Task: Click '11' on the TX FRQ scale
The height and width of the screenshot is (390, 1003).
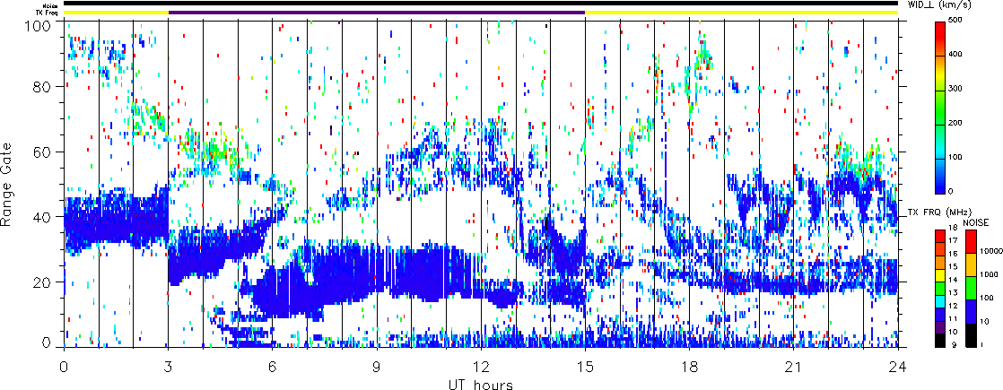Action: click(953, 319)
